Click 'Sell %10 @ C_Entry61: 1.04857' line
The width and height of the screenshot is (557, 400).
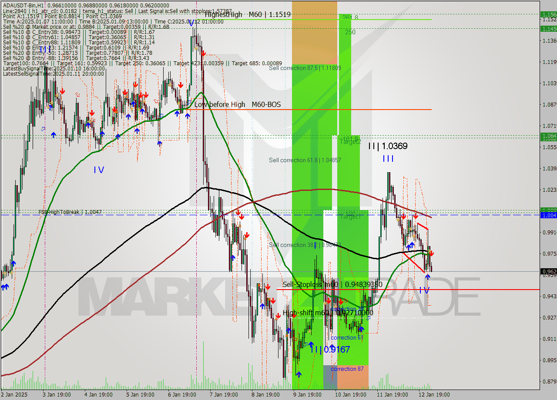pyautogui.click(x=79, y=37)
